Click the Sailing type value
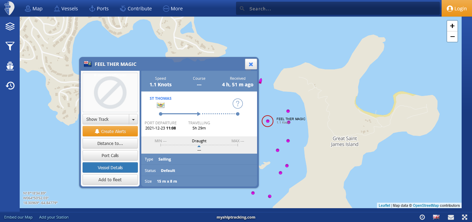 point(164,159)
